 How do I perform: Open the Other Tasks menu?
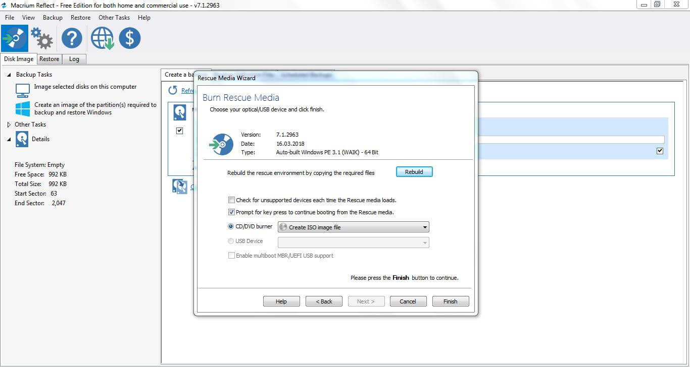point(114,18)
